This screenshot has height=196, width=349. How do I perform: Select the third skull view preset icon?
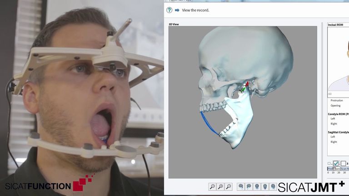257,186
